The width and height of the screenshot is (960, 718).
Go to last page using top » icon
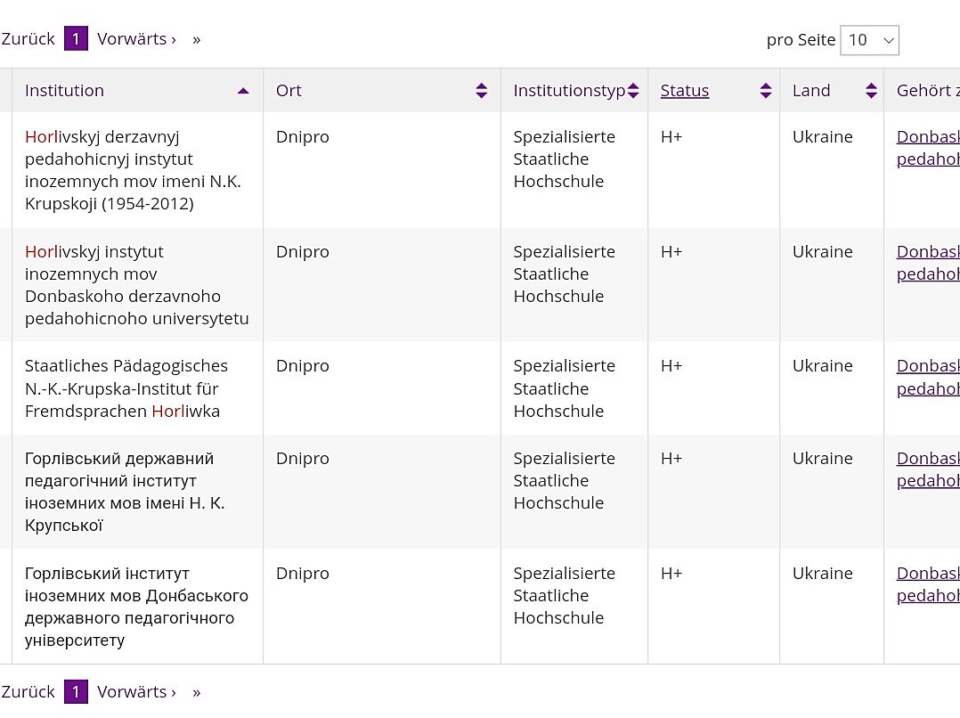[x=196, y=39]
